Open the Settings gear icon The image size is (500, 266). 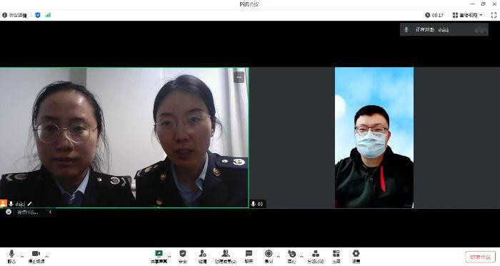[356, 257]
